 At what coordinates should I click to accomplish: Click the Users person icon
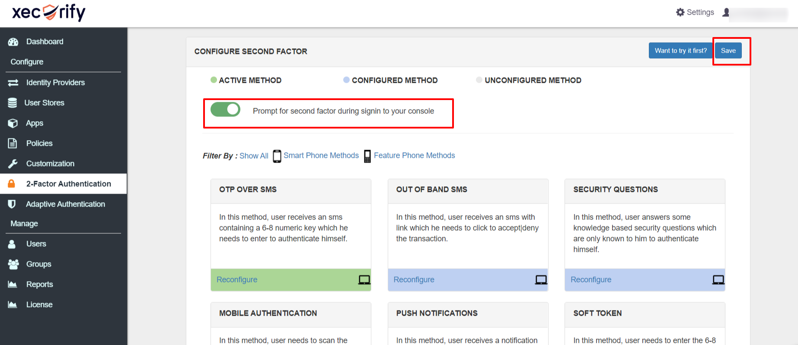coord(12,244)
